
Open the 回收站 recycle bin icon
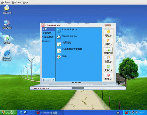7,39
